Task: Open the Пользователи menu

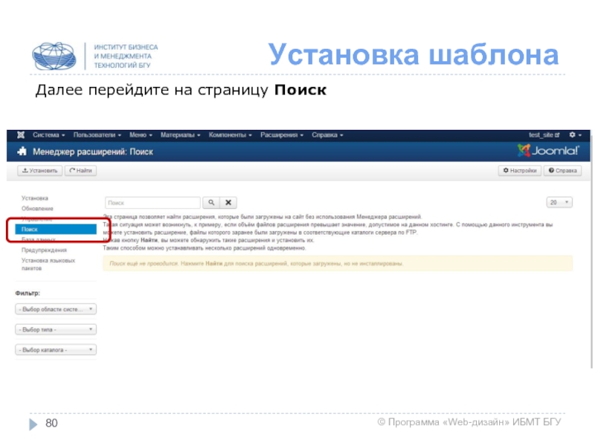Action: pos(97,135)
